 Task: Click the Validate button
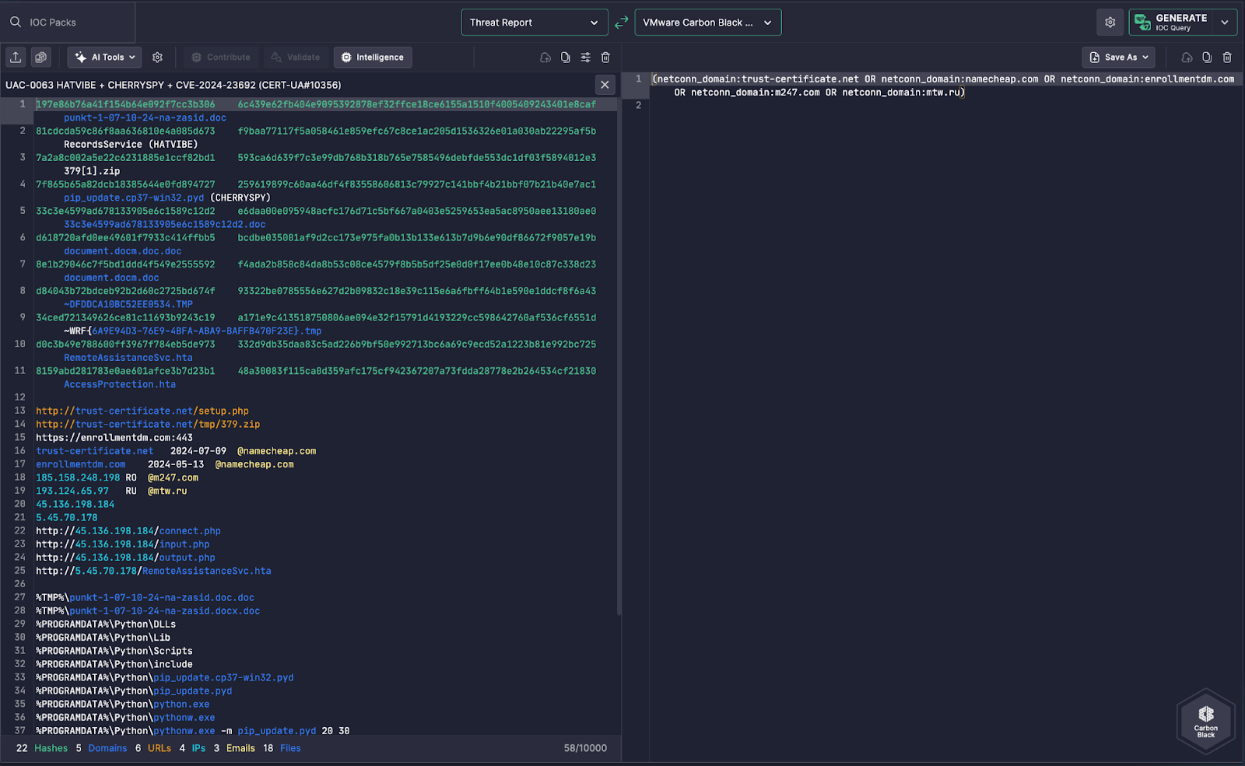click(296, 57)
